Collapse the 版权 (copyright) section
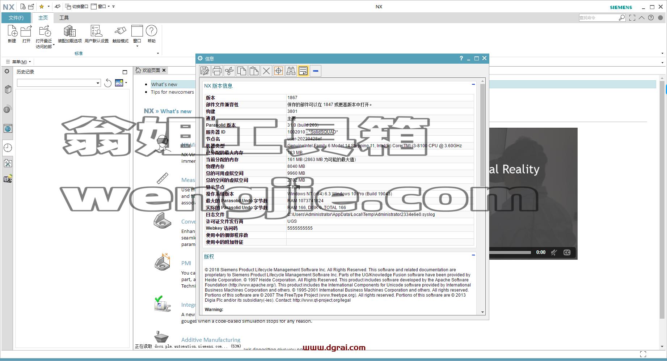Viewport: 667px width, 361px height. (473, 255)
